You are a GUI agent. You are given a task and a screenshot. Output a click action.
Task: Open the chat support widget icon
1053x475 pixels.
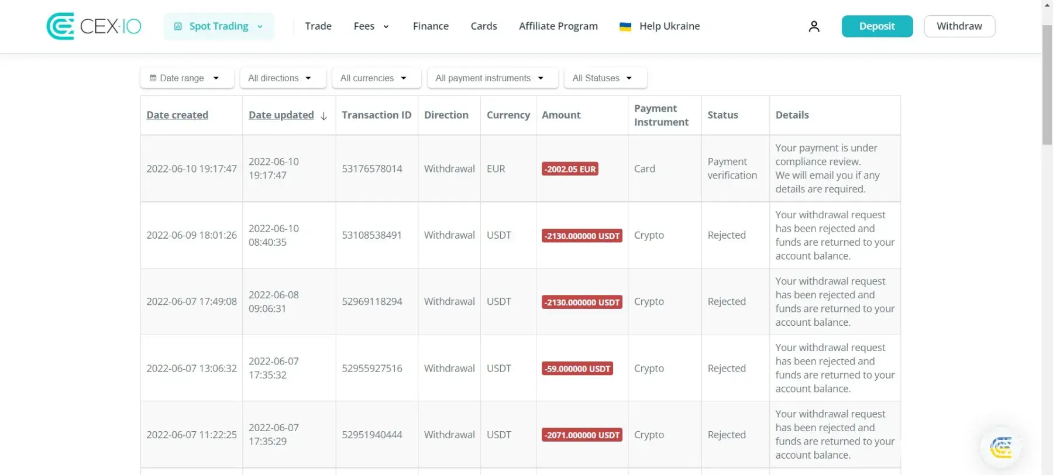coord(1001,448)
